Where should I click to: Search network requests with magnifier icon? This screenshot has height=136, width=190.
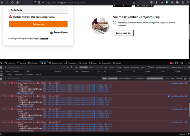[72, 67]
